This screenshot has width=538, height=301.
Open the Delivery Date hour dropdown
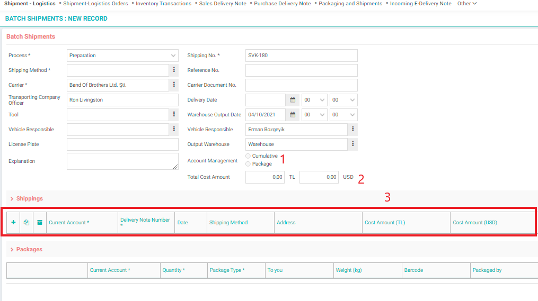click(x=314, y=100)
